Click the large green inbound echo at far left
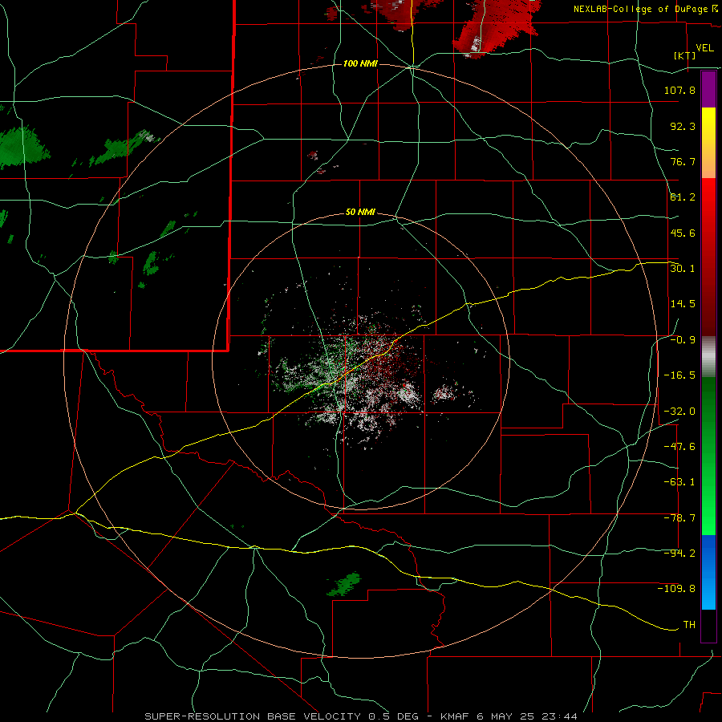 [x=21, y=147]
